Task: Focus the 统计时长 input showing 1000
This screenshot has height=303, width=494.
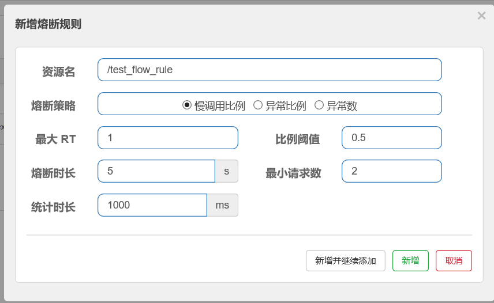Action: click(x=152, y=205)
